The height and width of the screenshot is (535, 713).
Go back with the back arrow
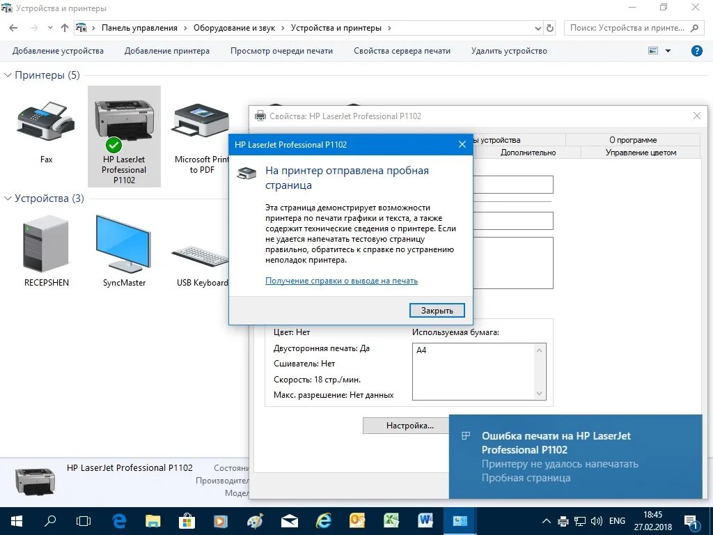pos(13,28)
